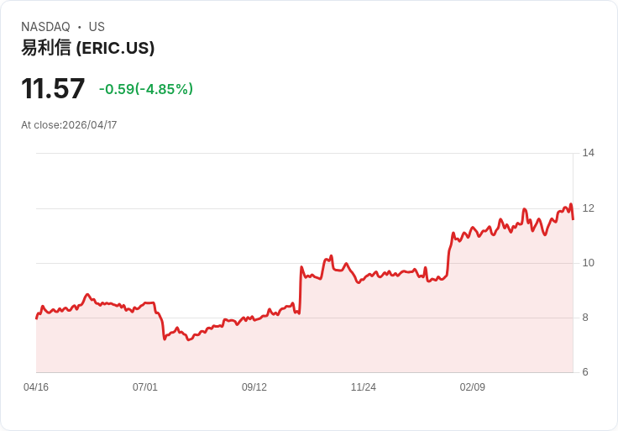Click the 11/24 date on x-axis
The width and height of the screenshot is (618, 431).
pos(364,387)
